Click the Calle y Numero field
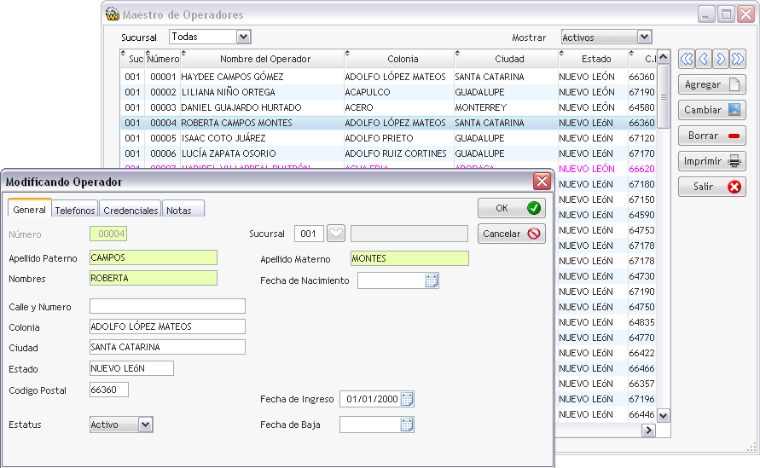Viewport: 760px width, 468px height. (x=167, y=306)
